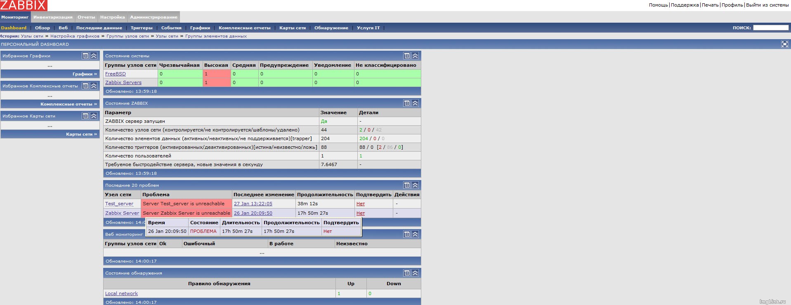Viewport: 791px width, 305px height.
Task: Click red high severity cell for FreeBSD
Action: 216,74
